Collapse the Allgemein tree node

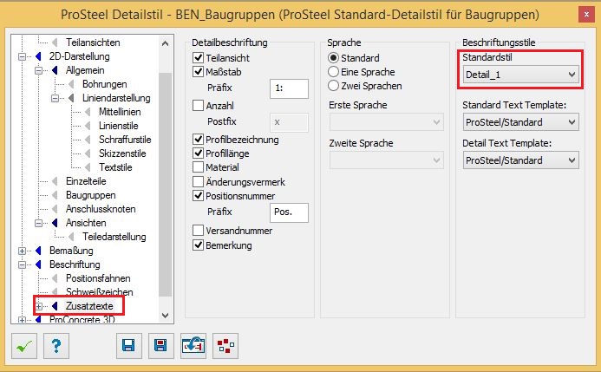tap(39, 70)
